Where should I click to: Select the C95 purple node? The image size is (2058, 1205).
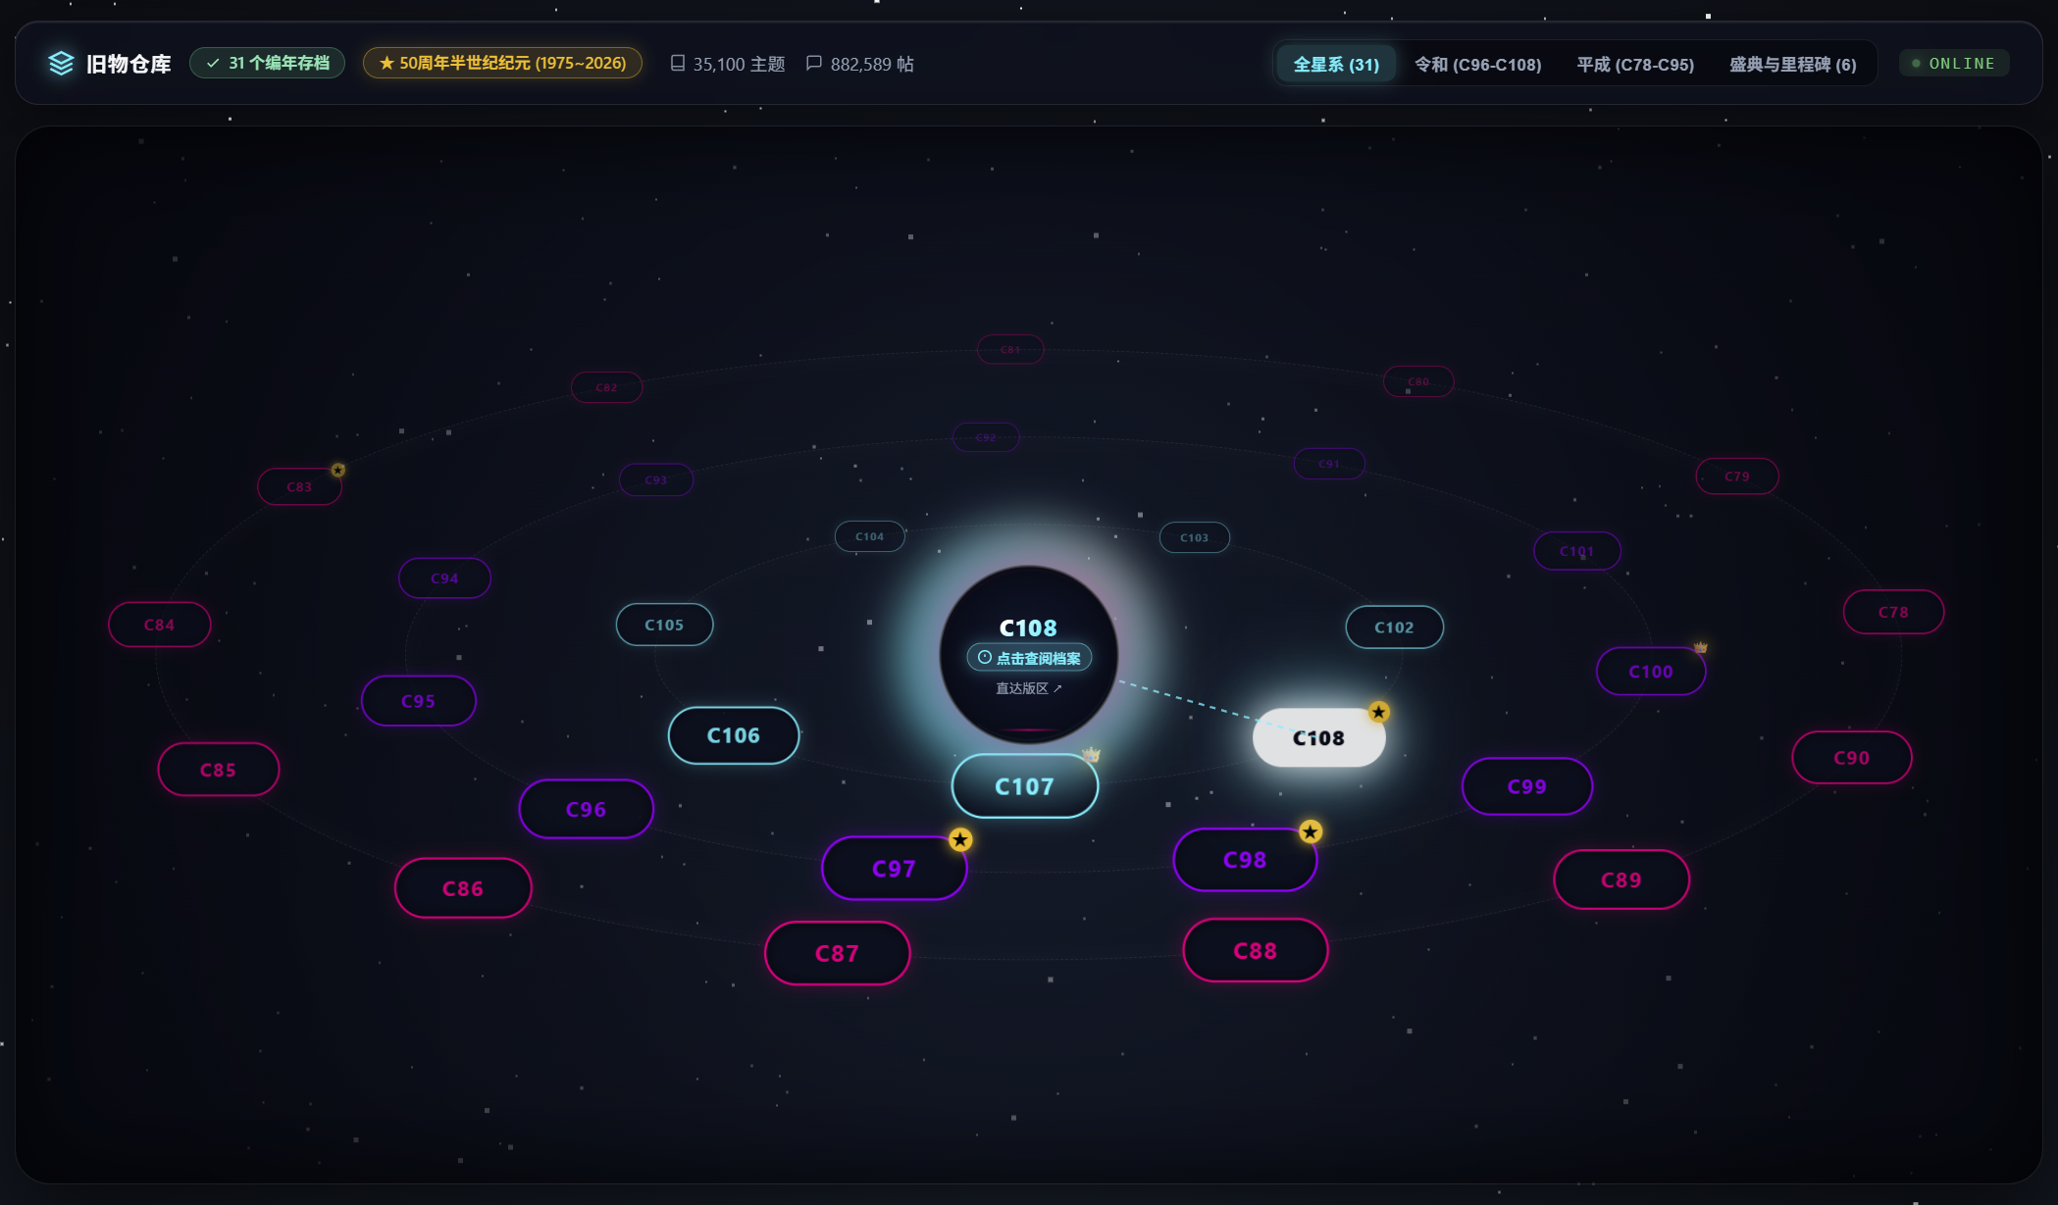pos(418,701)
